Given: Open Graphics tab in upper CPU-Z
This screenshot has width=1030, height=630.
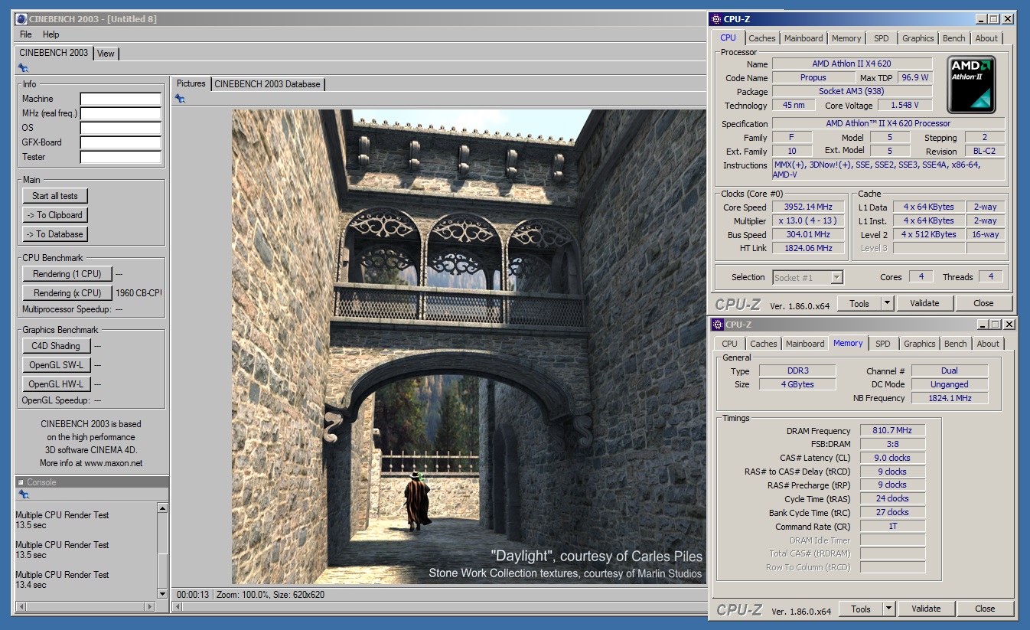Looking at the screenshot, I should 918,38.
